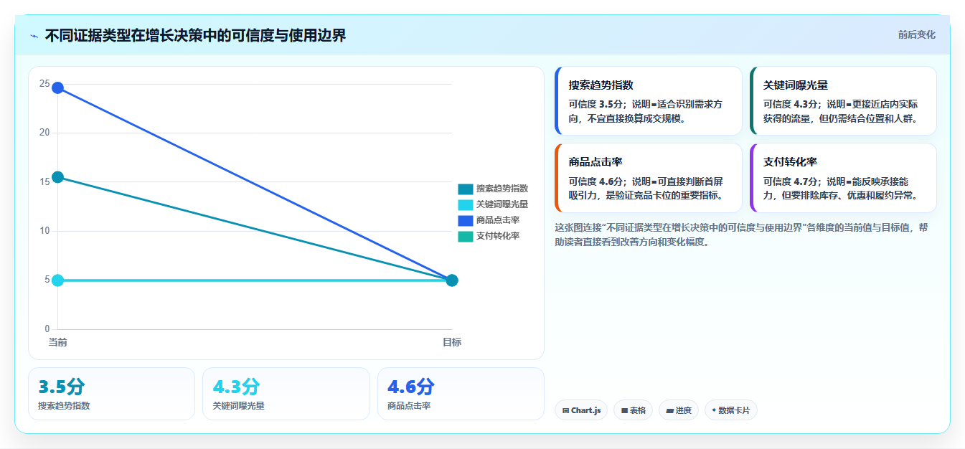Screen dimensions: 965x449
Task: Click the 前后变化 label in header
Action: pos(916,34)
